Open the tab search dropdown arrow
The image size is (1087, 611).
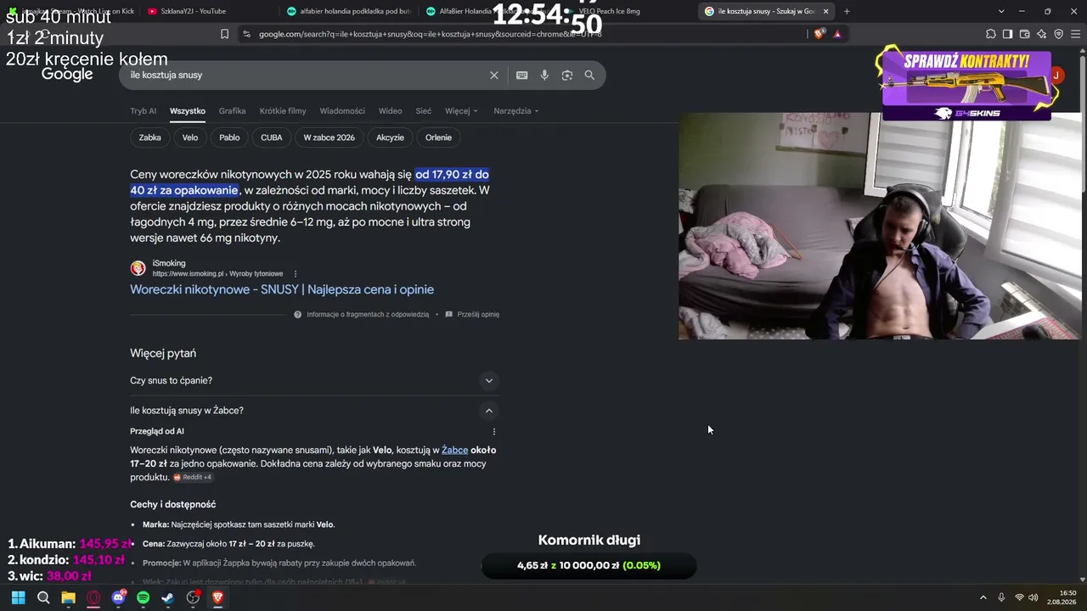(x=1001, y=11)
